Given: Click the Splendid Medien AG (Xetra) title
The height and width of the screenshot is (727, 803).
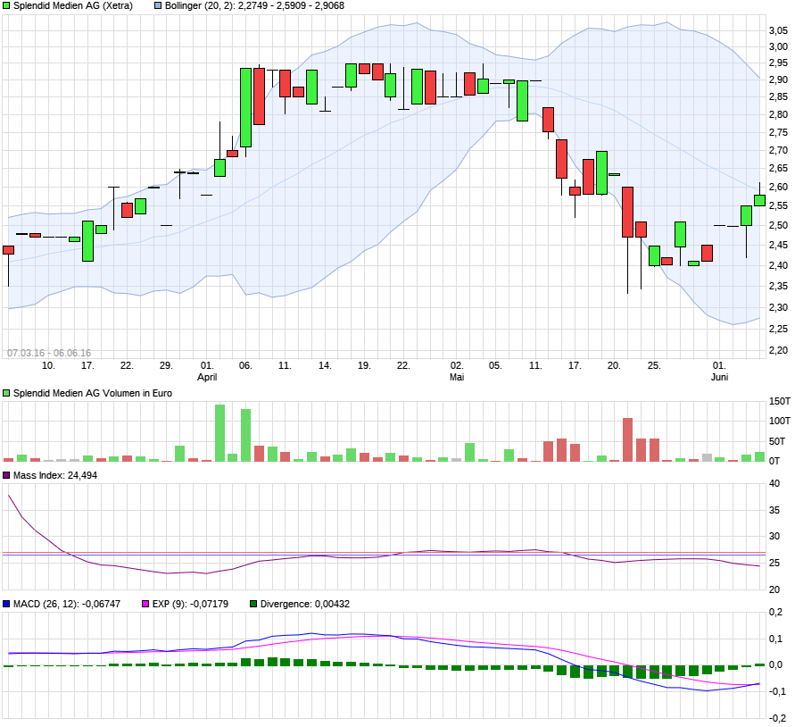Looking at the screenshot, I should [x=73, y=5].
